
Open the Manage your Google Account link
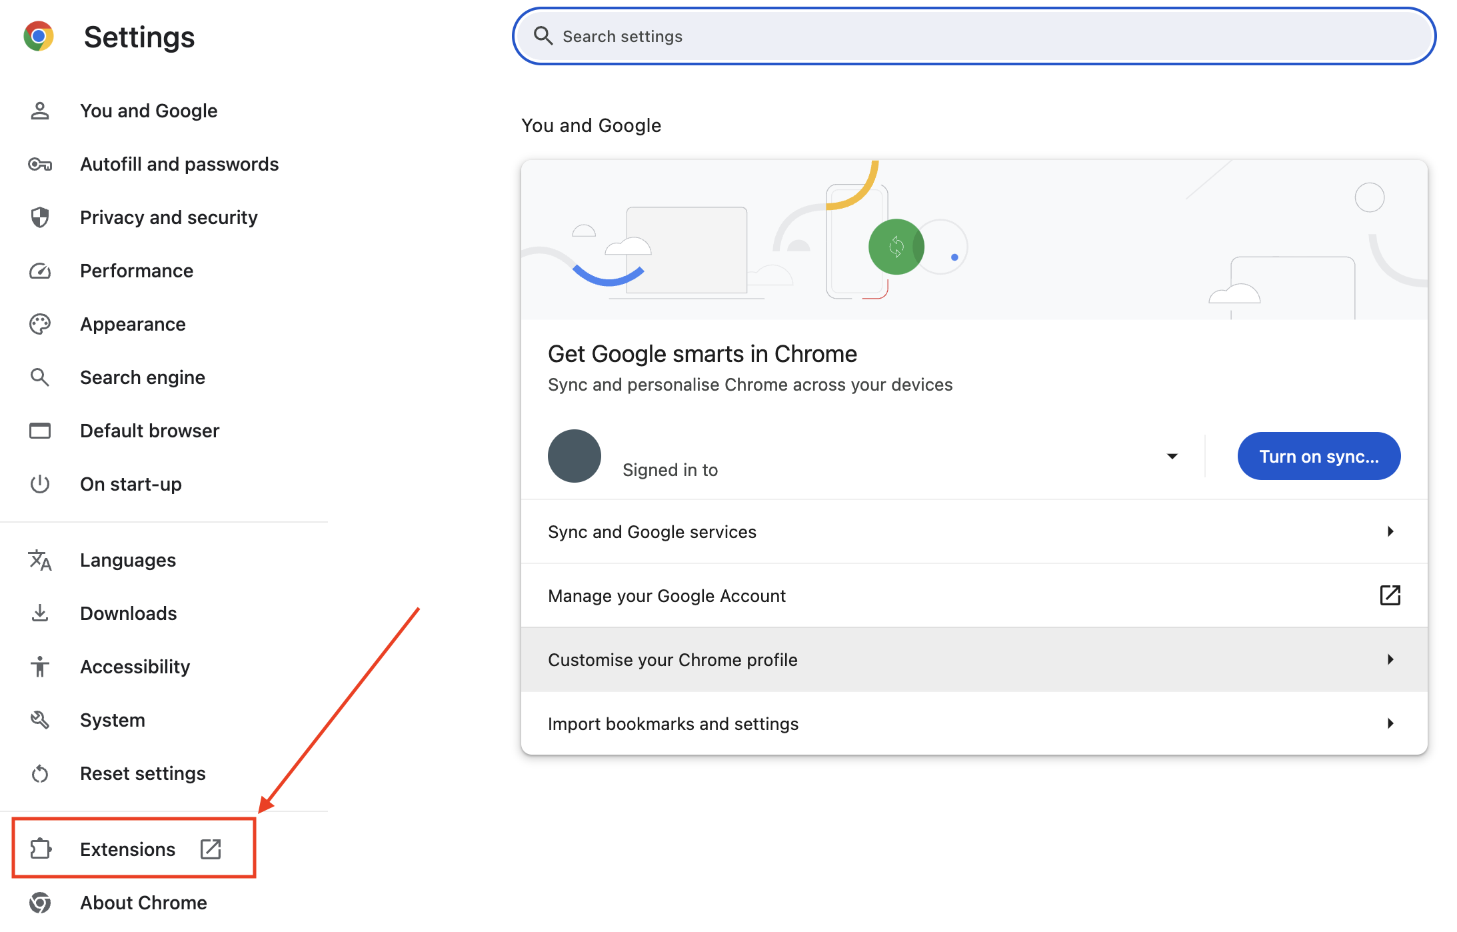(973, 596)
